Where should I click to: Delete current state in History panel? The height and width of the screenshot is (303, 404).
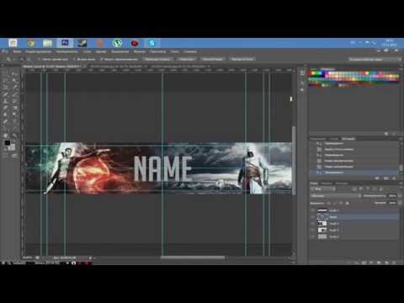tap(394, 178)
